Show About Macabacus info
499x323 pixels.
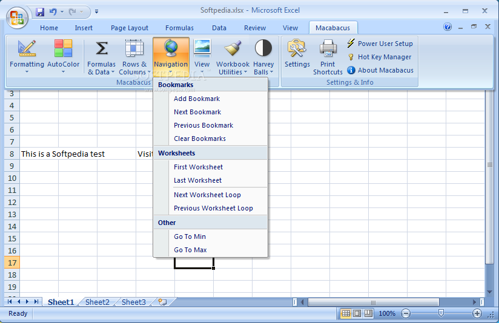tap(380, 70)
